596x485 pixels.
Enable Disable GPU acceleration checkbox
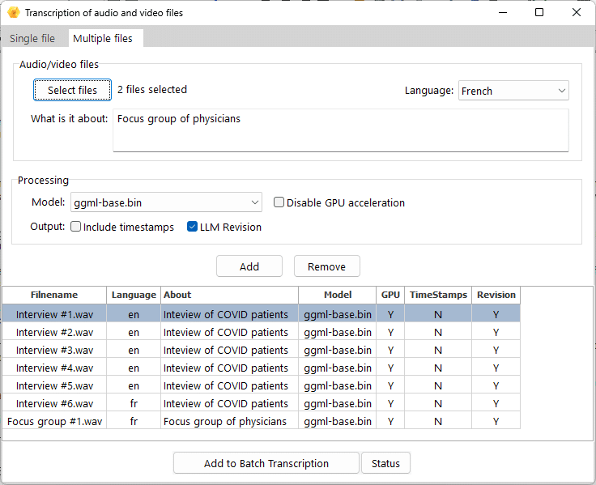[x=279, y=202]
